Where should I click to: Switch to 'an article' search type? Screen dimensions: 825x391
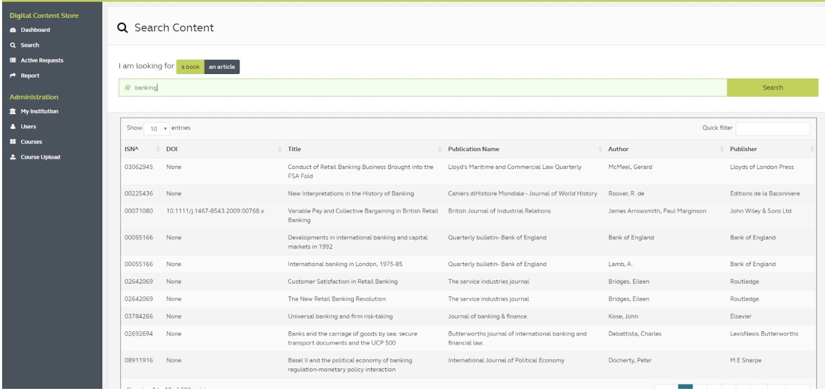[x=222, y=67]
